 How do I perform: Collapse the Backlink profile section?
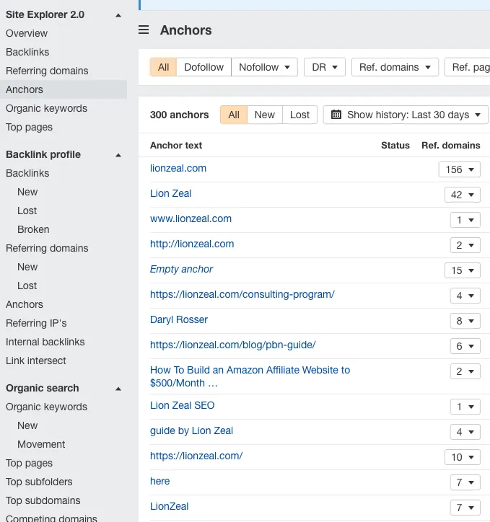118,155
